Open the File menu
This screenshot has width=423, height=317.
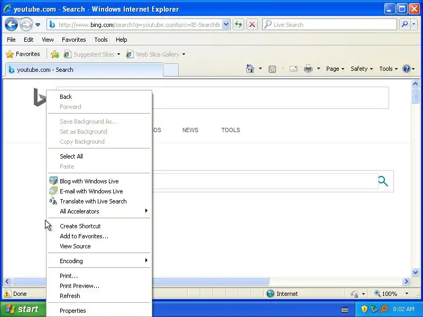11,40
